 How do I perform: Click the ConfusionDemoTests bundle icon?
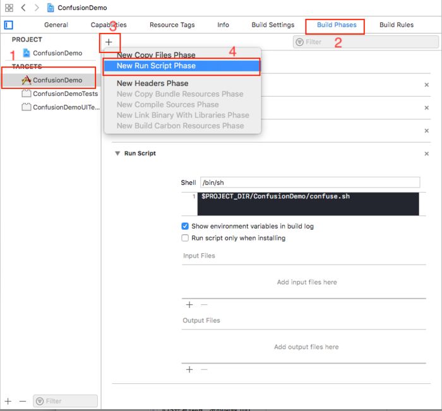click(x=27, y=93)
